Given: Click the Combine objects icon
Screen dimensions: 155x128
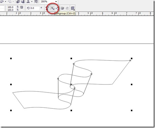Looking at the screenshot, I should [x=62, y=8].
